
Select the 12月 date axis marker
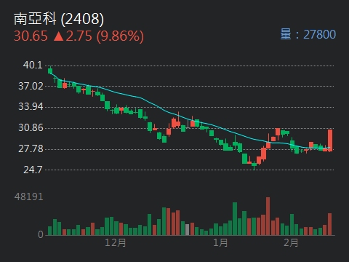point(116,242)
